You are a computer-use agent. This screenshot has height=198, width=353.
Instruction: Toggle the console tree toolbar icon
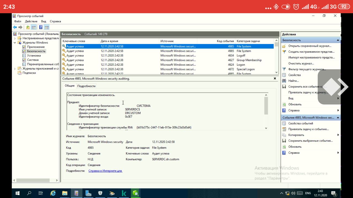click(x=33, y=27)
